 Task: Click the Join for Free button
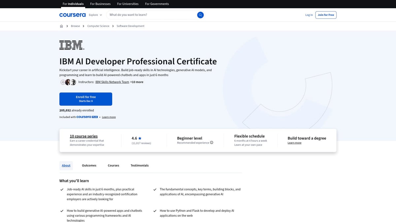tap(326, 15)
